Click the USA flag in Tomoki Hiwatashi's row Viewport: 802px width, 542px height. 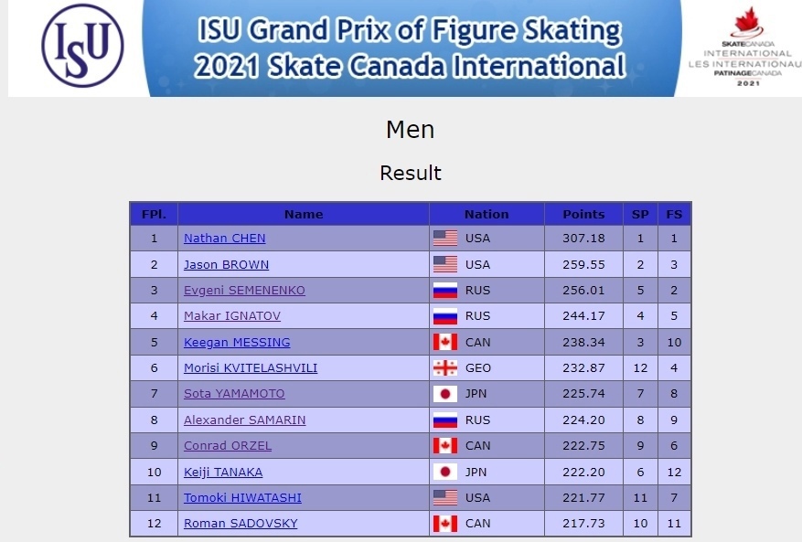pos(445,497)
